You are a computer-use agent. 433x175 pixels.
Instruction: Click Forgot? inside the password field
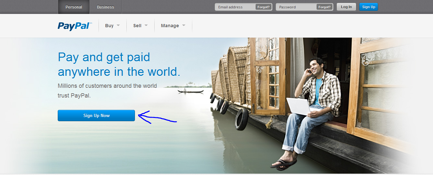pyautogui.click(x=324, y=7)
